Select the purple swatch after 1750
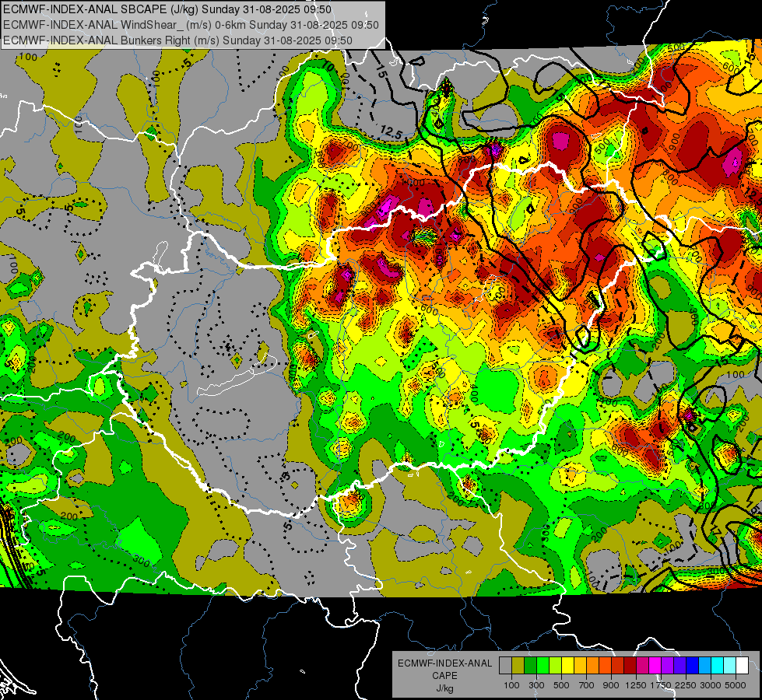Screen dimensions: 762x700 click(668, 665)
